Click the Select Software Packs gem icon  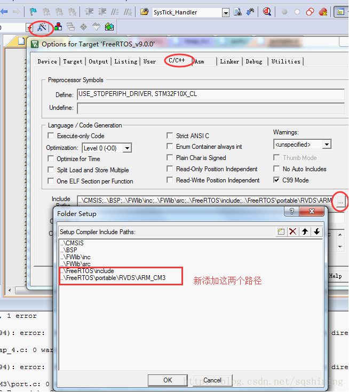[x=96, y=27]
